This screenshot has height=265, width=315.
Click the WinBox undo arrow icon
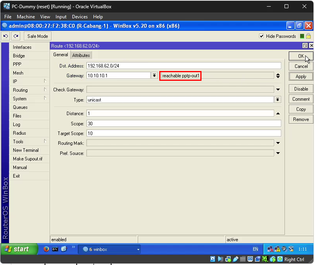[x=5, y=36]
